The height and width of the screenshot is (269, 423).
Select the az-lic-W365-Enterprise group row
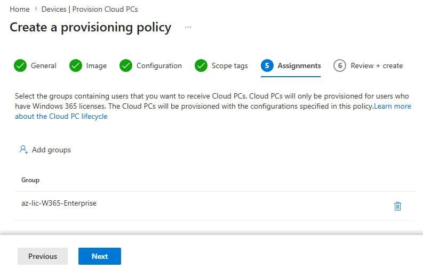pos(215,206)
